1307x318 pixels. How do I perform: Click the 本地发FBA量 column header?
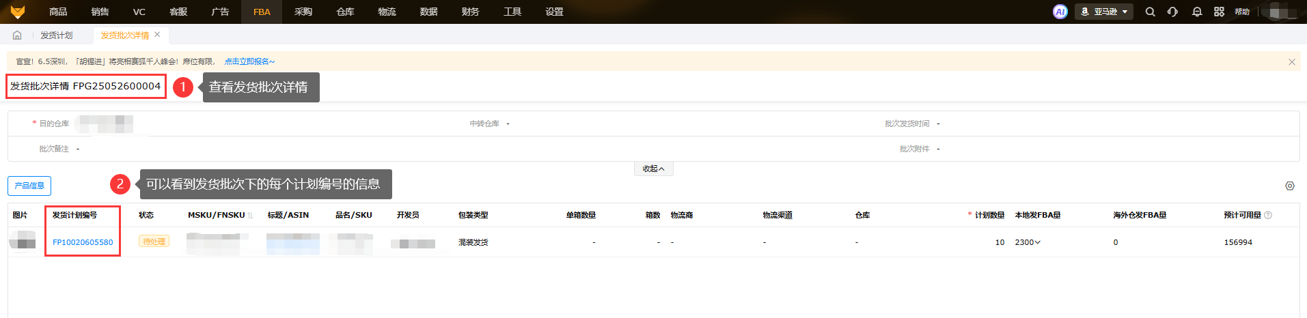tap(1038, 215)
